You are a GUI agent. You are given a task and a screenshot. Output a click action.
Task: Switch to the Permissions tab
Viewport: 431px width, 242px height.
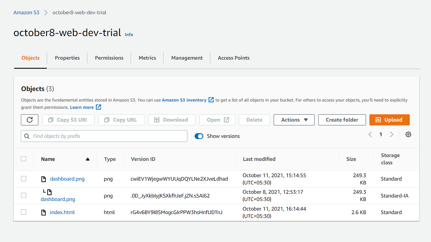pyautogui.click(x=109, y=58)
